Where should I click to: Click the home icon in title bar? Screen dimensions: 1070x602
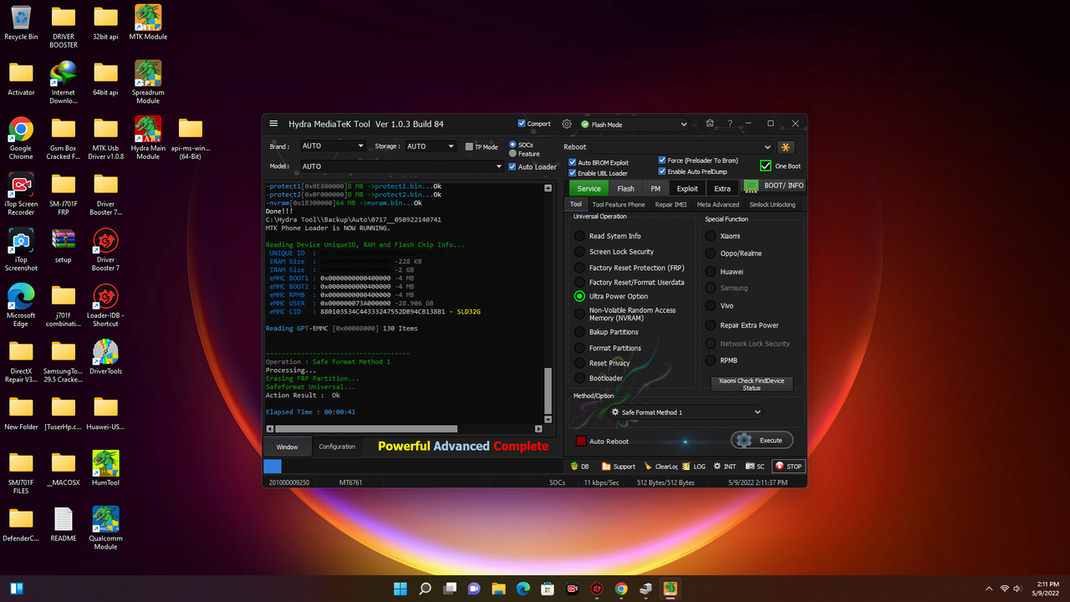(710, 124)
